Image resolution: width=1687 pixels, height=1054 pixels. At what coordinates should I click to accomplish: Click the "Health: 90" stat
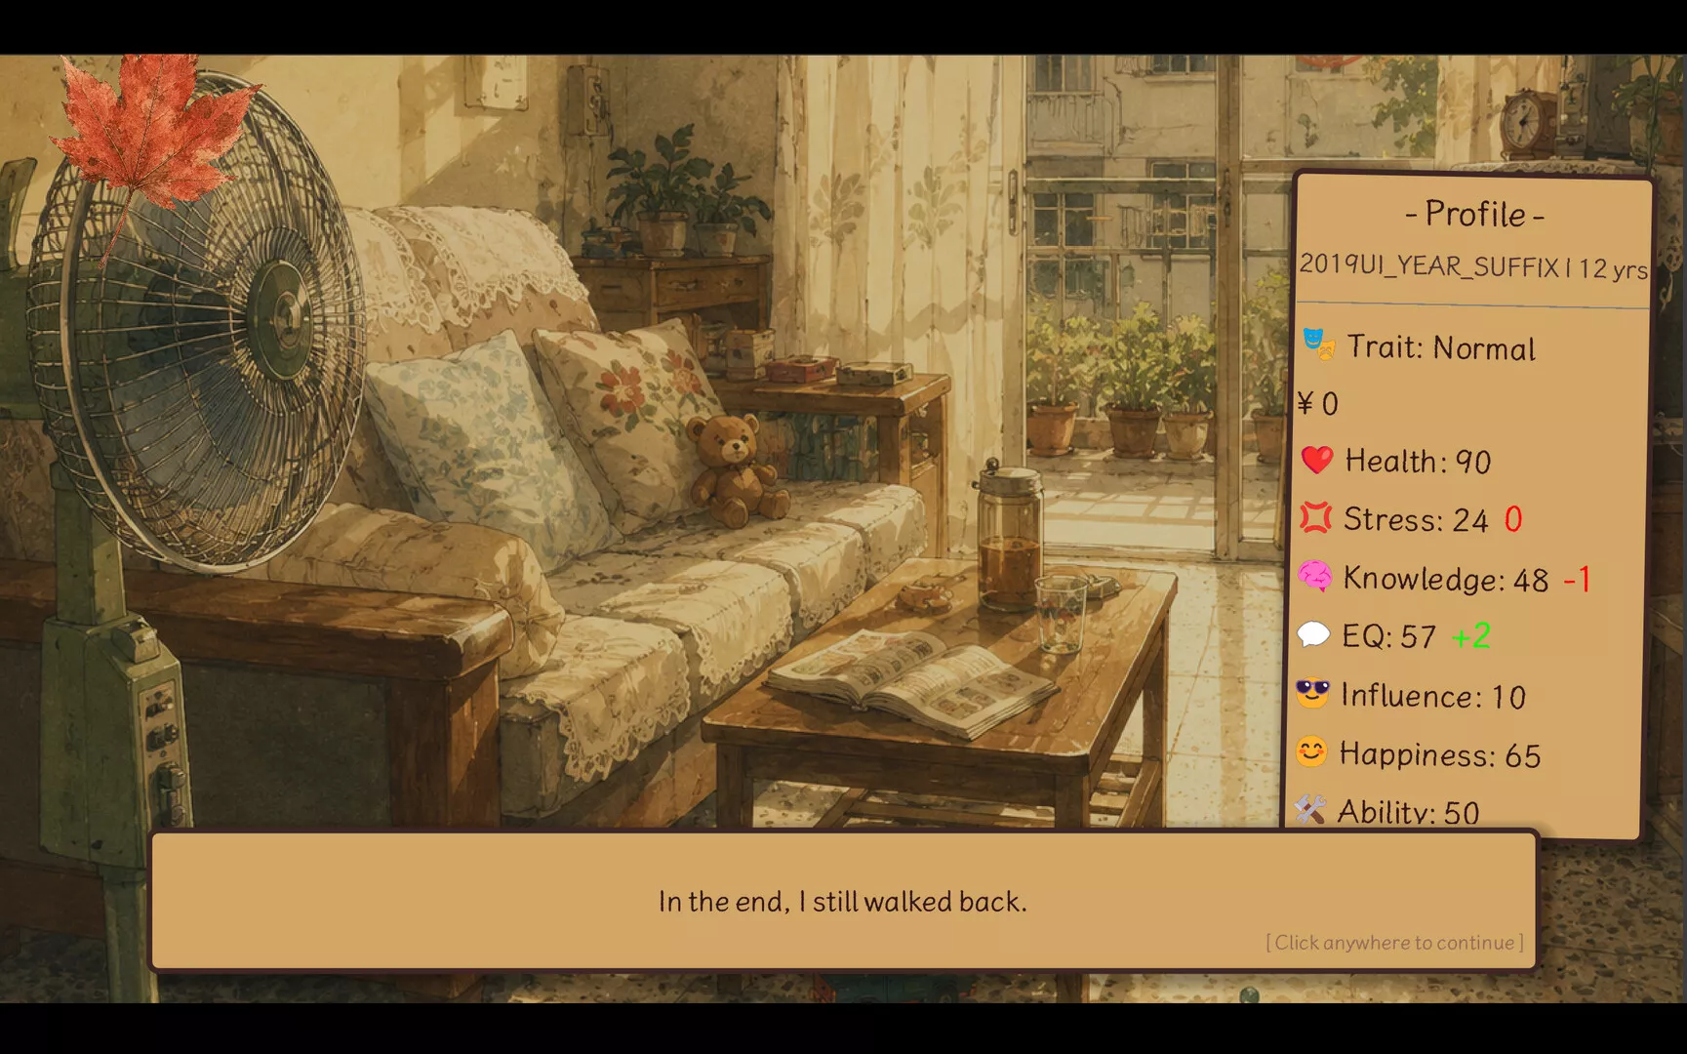point(1418,461)
